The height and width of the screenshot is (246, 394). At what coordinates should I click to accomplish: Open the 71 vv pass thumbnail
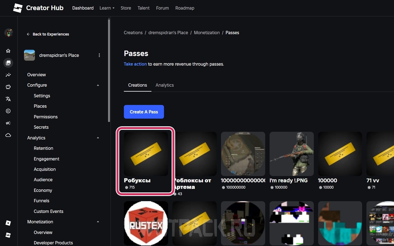(x=380, y=154)
